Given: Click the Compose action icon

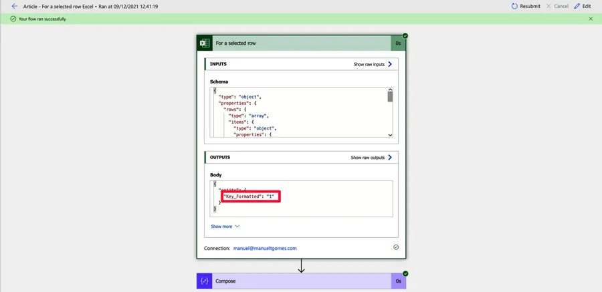Looking at the screenshot, I should click(x=205, y=281).
